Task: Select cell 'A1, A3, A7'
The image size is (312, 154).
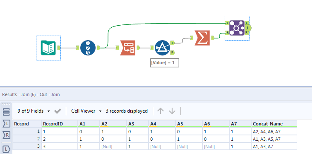Action: pyautogui.click(x=274, y=147)
